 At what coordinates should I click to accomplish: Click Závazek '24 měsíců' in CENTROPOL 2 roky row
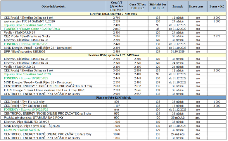tap(178, 134)
